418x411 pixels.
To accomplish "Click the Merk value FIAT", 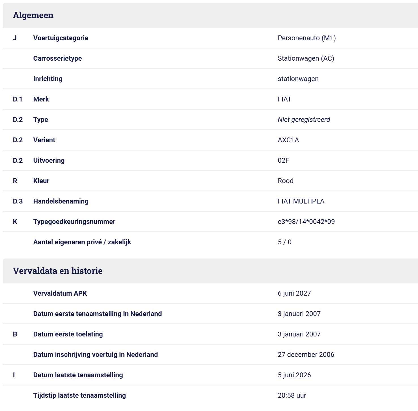I will pyautogui.click(x=284, y=99).
